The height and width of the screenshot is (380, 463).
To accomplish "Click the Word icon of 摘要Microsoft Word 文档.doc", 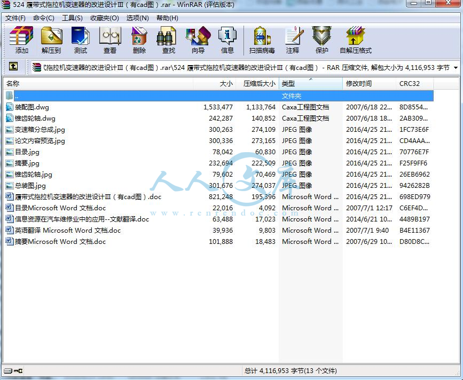I will pyautogui.click(x=10, y=241).
